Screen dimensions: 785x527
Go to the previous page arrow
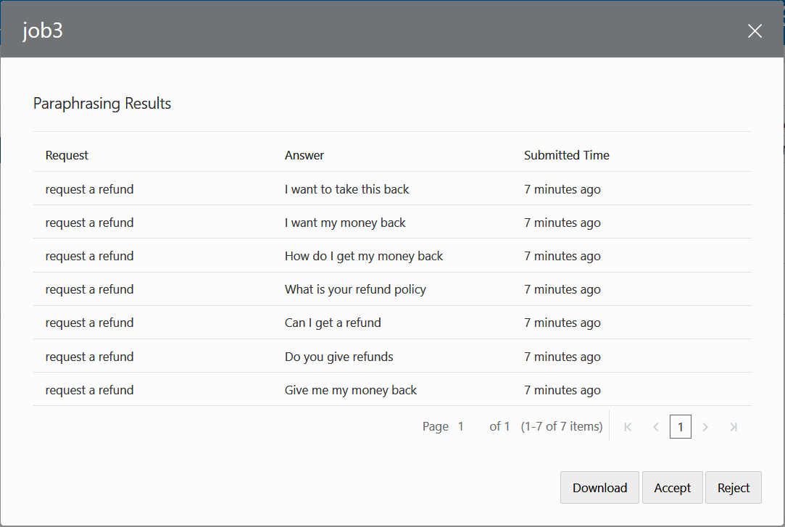point(656,426)
